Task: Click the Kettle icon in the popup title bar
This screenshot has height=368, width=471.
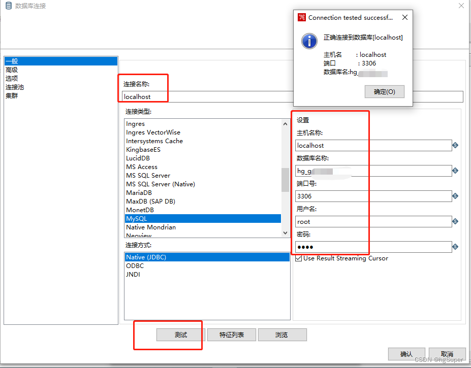Action: click(301, 17)
